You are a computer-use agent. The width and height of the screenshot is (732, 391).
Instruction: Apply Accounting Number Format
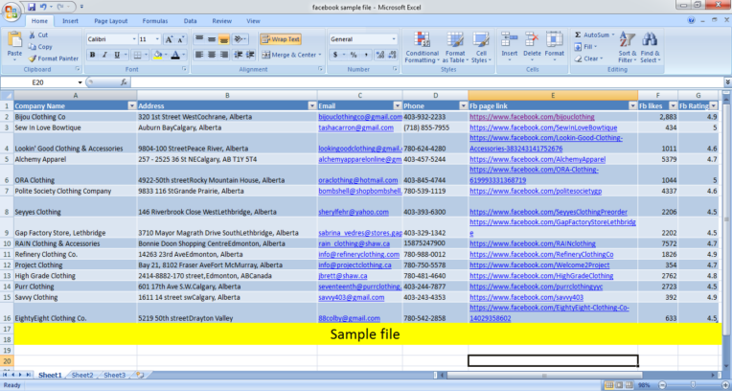pyautogui.click(x=335, y=55)
